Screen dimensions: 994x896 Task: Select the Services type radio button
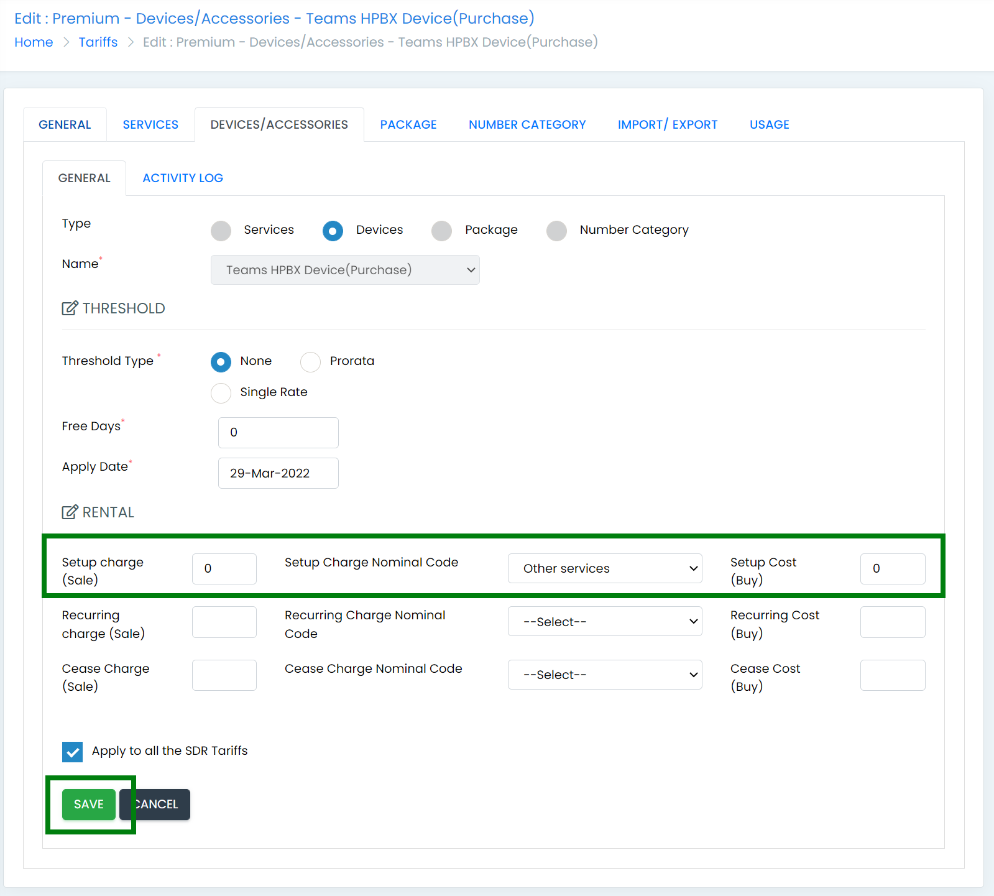point(221,231)
